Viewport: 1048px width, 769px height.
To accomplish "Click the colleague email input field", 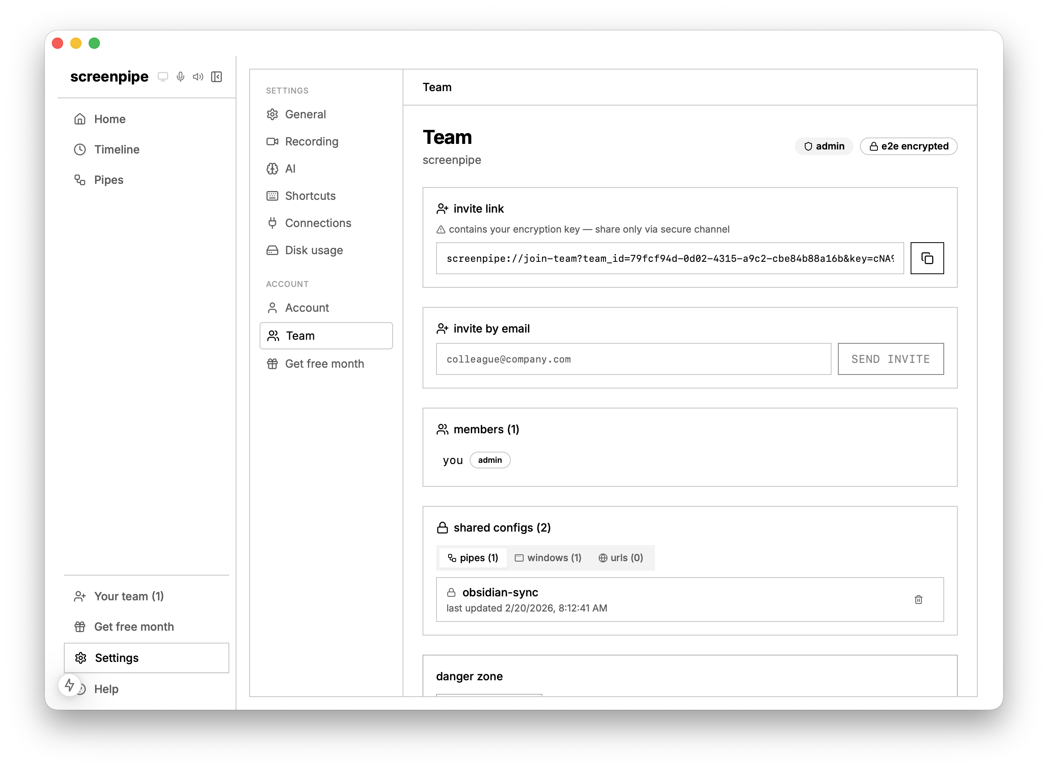I will 633,359.
